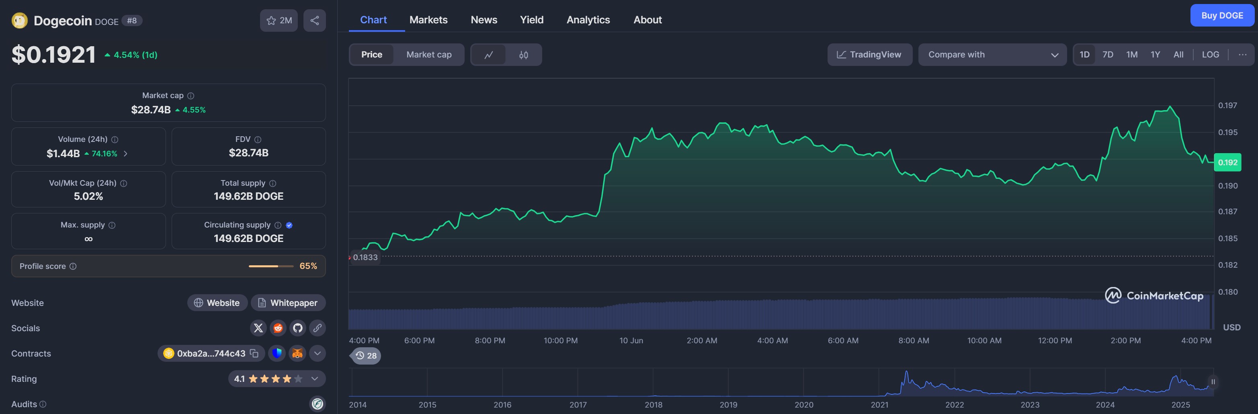Open Analytics tab
The height and width of the screenshot is (414, 1258).
coord(588,20)
